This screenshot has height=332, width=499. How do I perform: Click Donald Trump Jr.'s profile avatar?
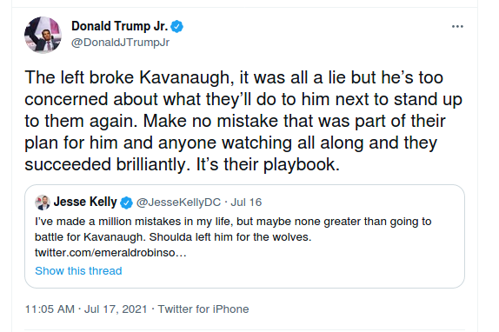click(43, 35)
